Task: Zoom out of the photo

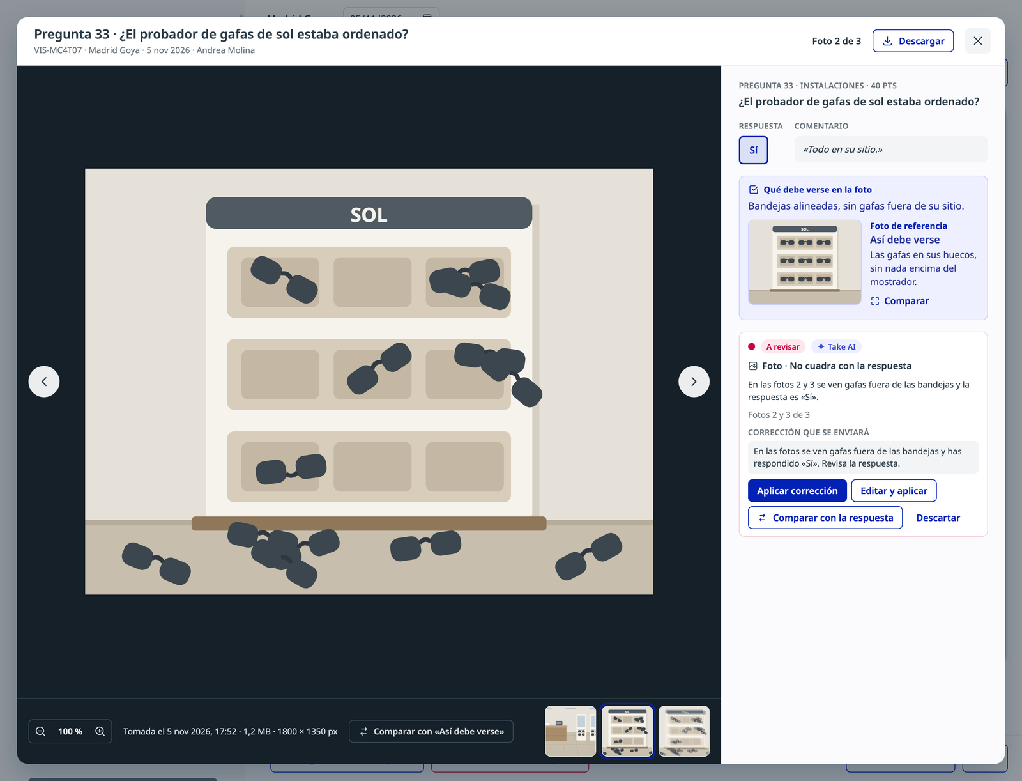Action: 40,731
